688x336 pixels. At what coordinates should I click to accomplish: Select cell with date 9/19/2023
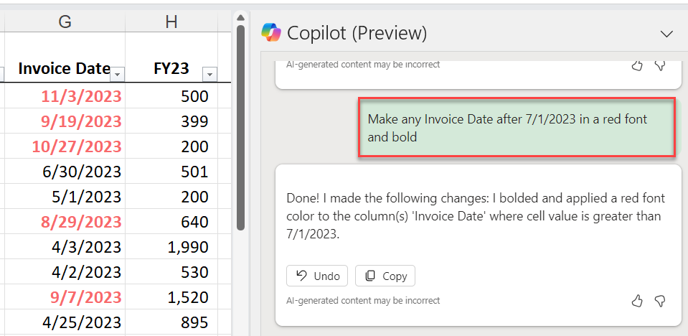point(65,121)
